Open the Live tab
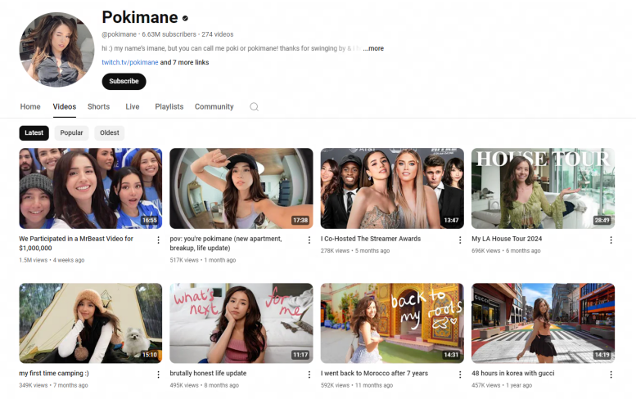The image size is (636, 399). 133,106
